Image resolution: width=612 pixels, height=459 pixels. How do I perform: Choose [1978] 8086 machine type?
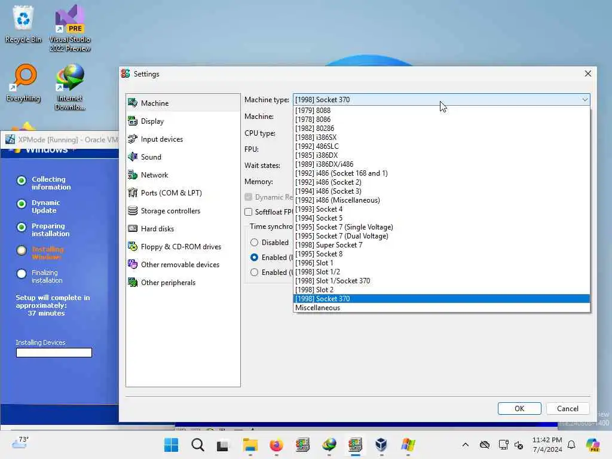[442, 120]
